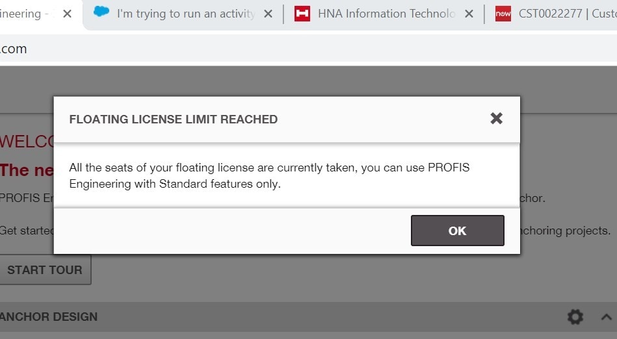
Task: Click the dimmed WELCOME heading
Action: (x=27, y=142)
